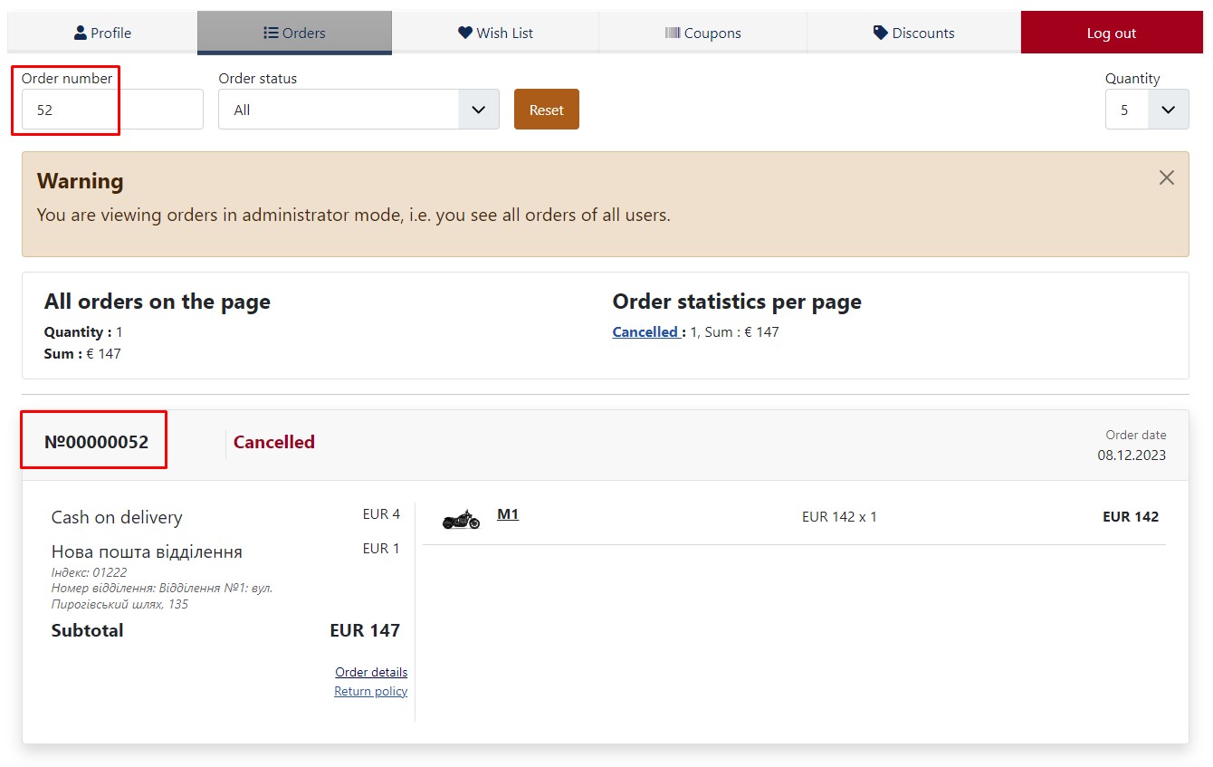This screenshot has height=767, width=1213.
Task: Open the Discounts tab
Action: [x=913, y=33]
